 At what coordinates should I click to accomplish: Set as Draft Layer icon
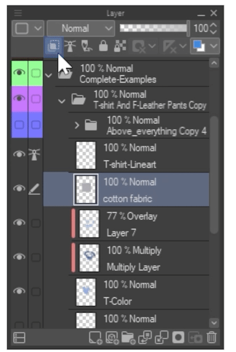coord(87,46)
